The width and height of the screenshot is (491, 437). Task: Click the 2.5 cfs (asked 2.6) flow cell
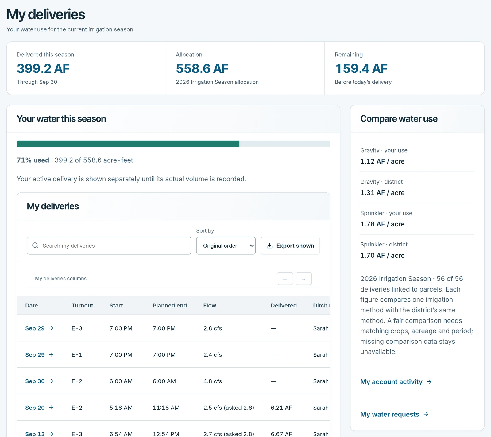pyautogui.click(x=229, y=408)
